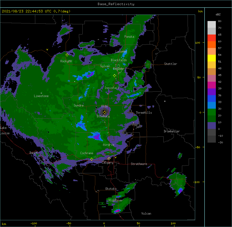The image size is (232, 227).
Task: Click the Limestone label
Action: point(41,96)
